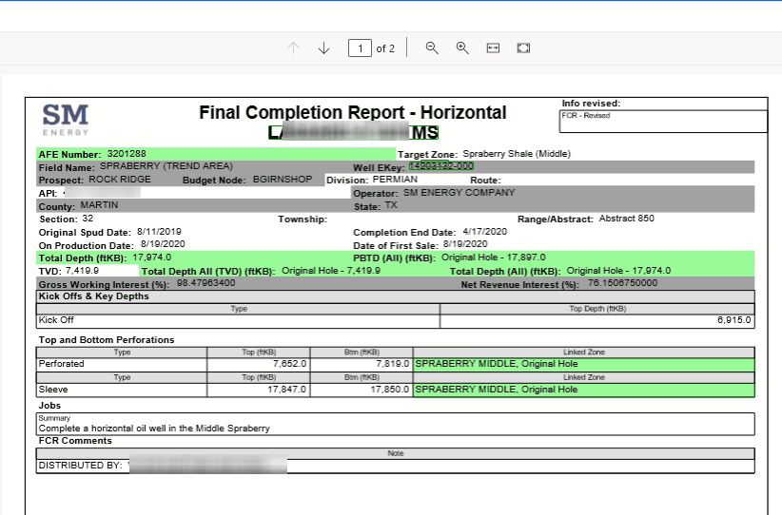Select the 'Kick Offs & Key Depths' heading
782x515 pixels.
click(x=94, y=296)
